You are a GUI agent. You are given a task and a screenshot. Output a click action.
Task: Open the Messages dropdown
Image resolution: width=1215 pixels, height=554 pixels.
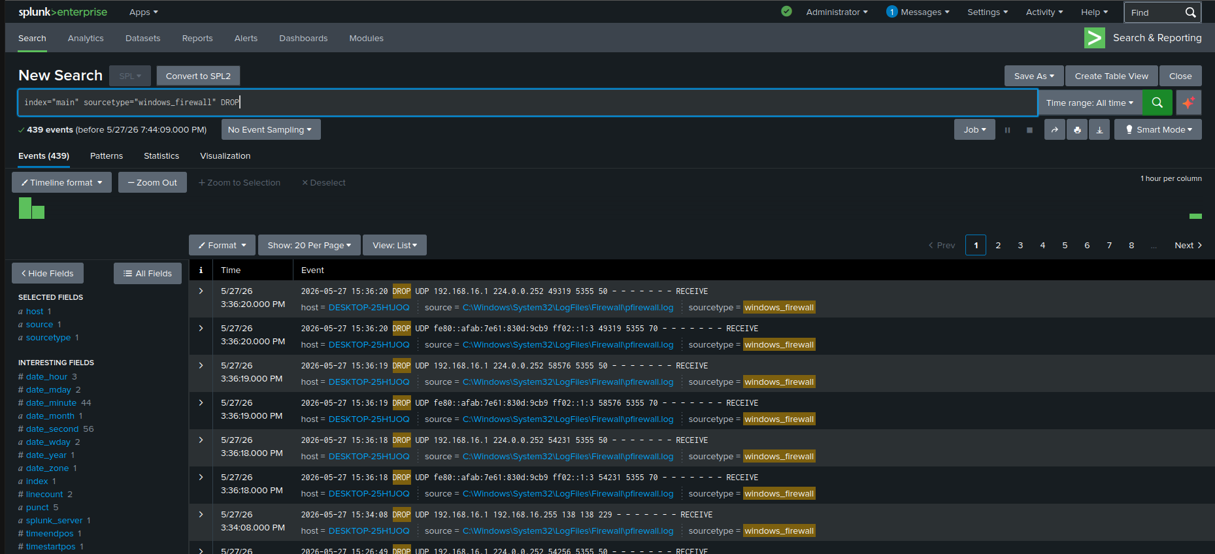(925, 12)
